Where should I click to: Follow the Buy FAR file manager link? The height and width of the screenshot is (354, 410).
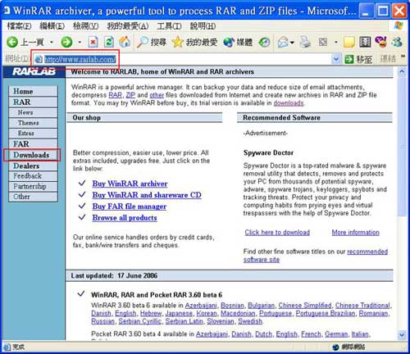[x=130, y=206]
